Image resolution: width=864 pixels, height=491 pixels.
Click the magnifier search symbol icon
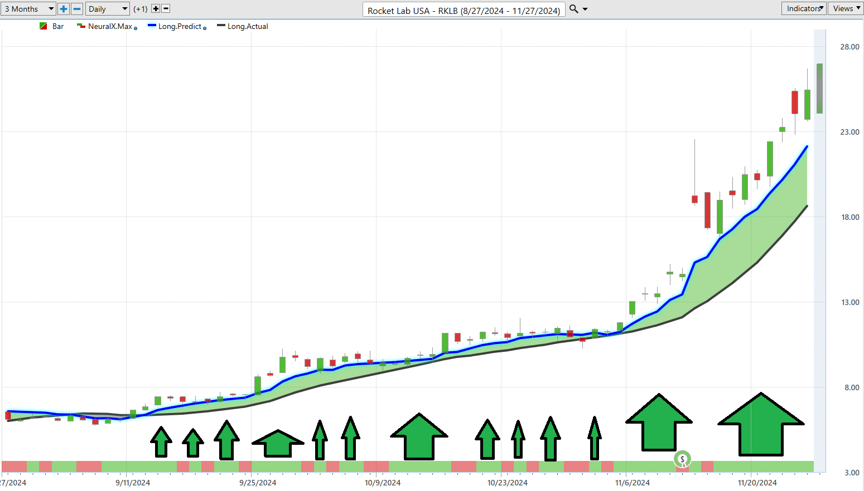[x=573, y=9]
